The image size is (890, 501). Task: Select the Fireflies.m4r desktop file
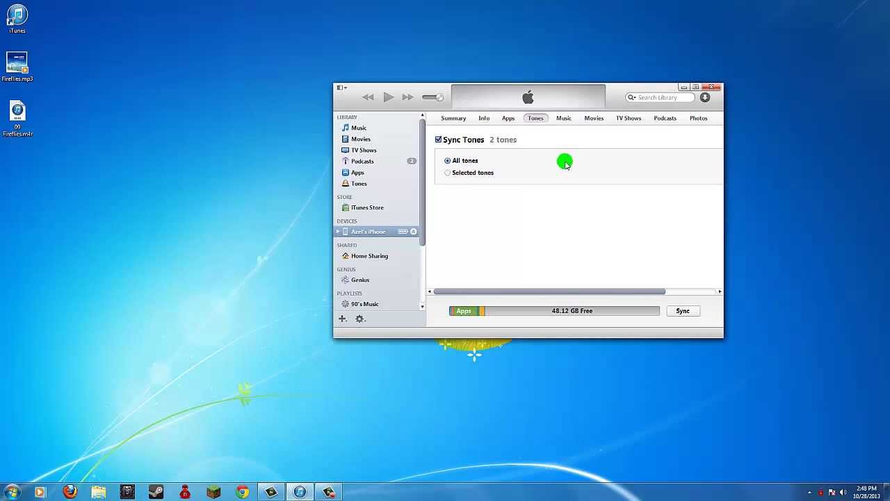pyautogui.click(x=17, y=120)
